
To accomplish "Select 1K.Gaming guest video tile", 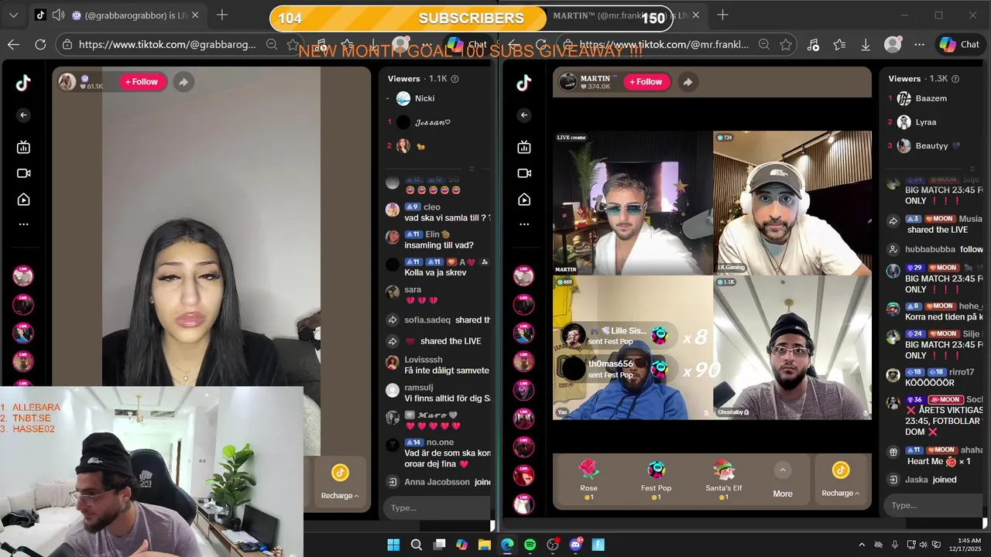I will point(792,203).
